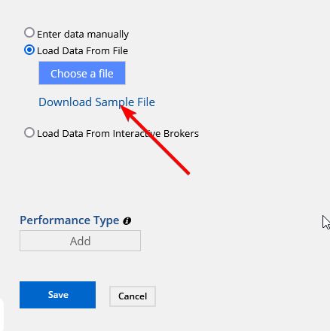The height and width of the screenshot is (331, 330).
Task: Open the Download Sample File link
Action: pos(96,102)
